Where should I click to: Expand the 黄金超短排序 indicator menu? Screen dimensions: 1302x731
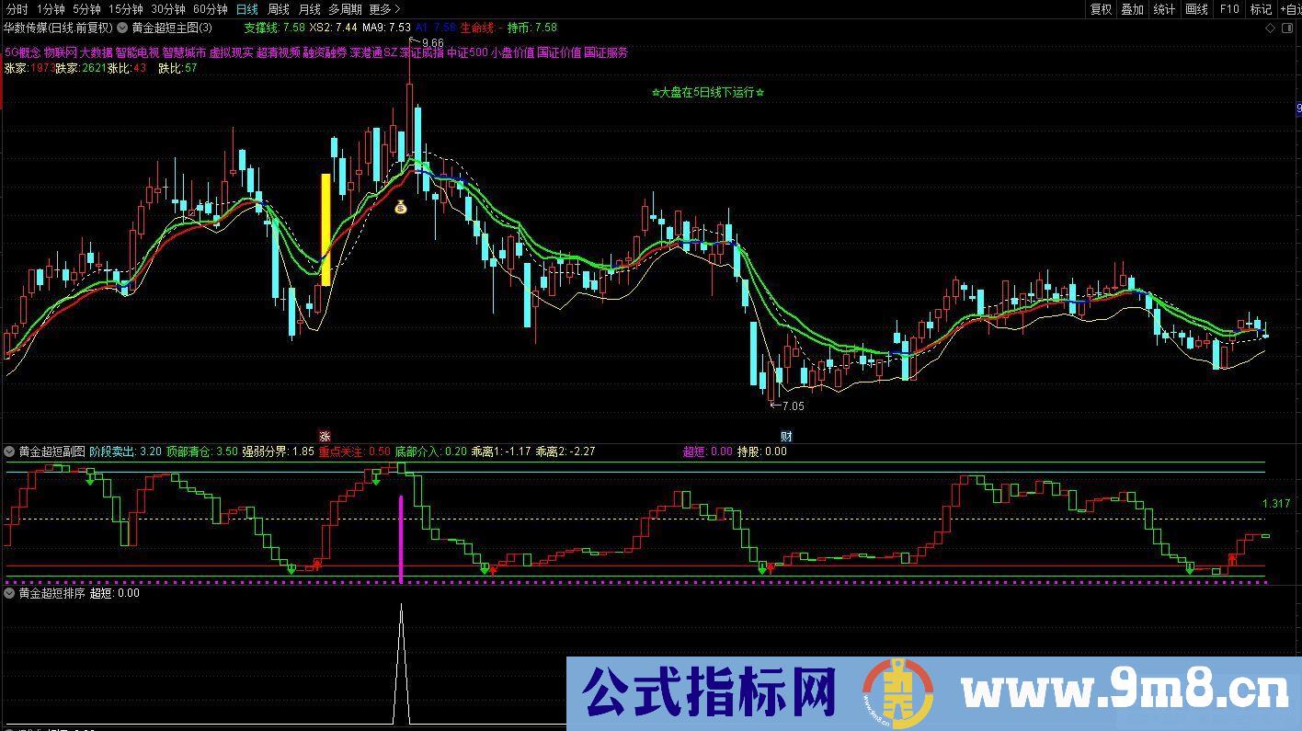(x=10, y=593)
